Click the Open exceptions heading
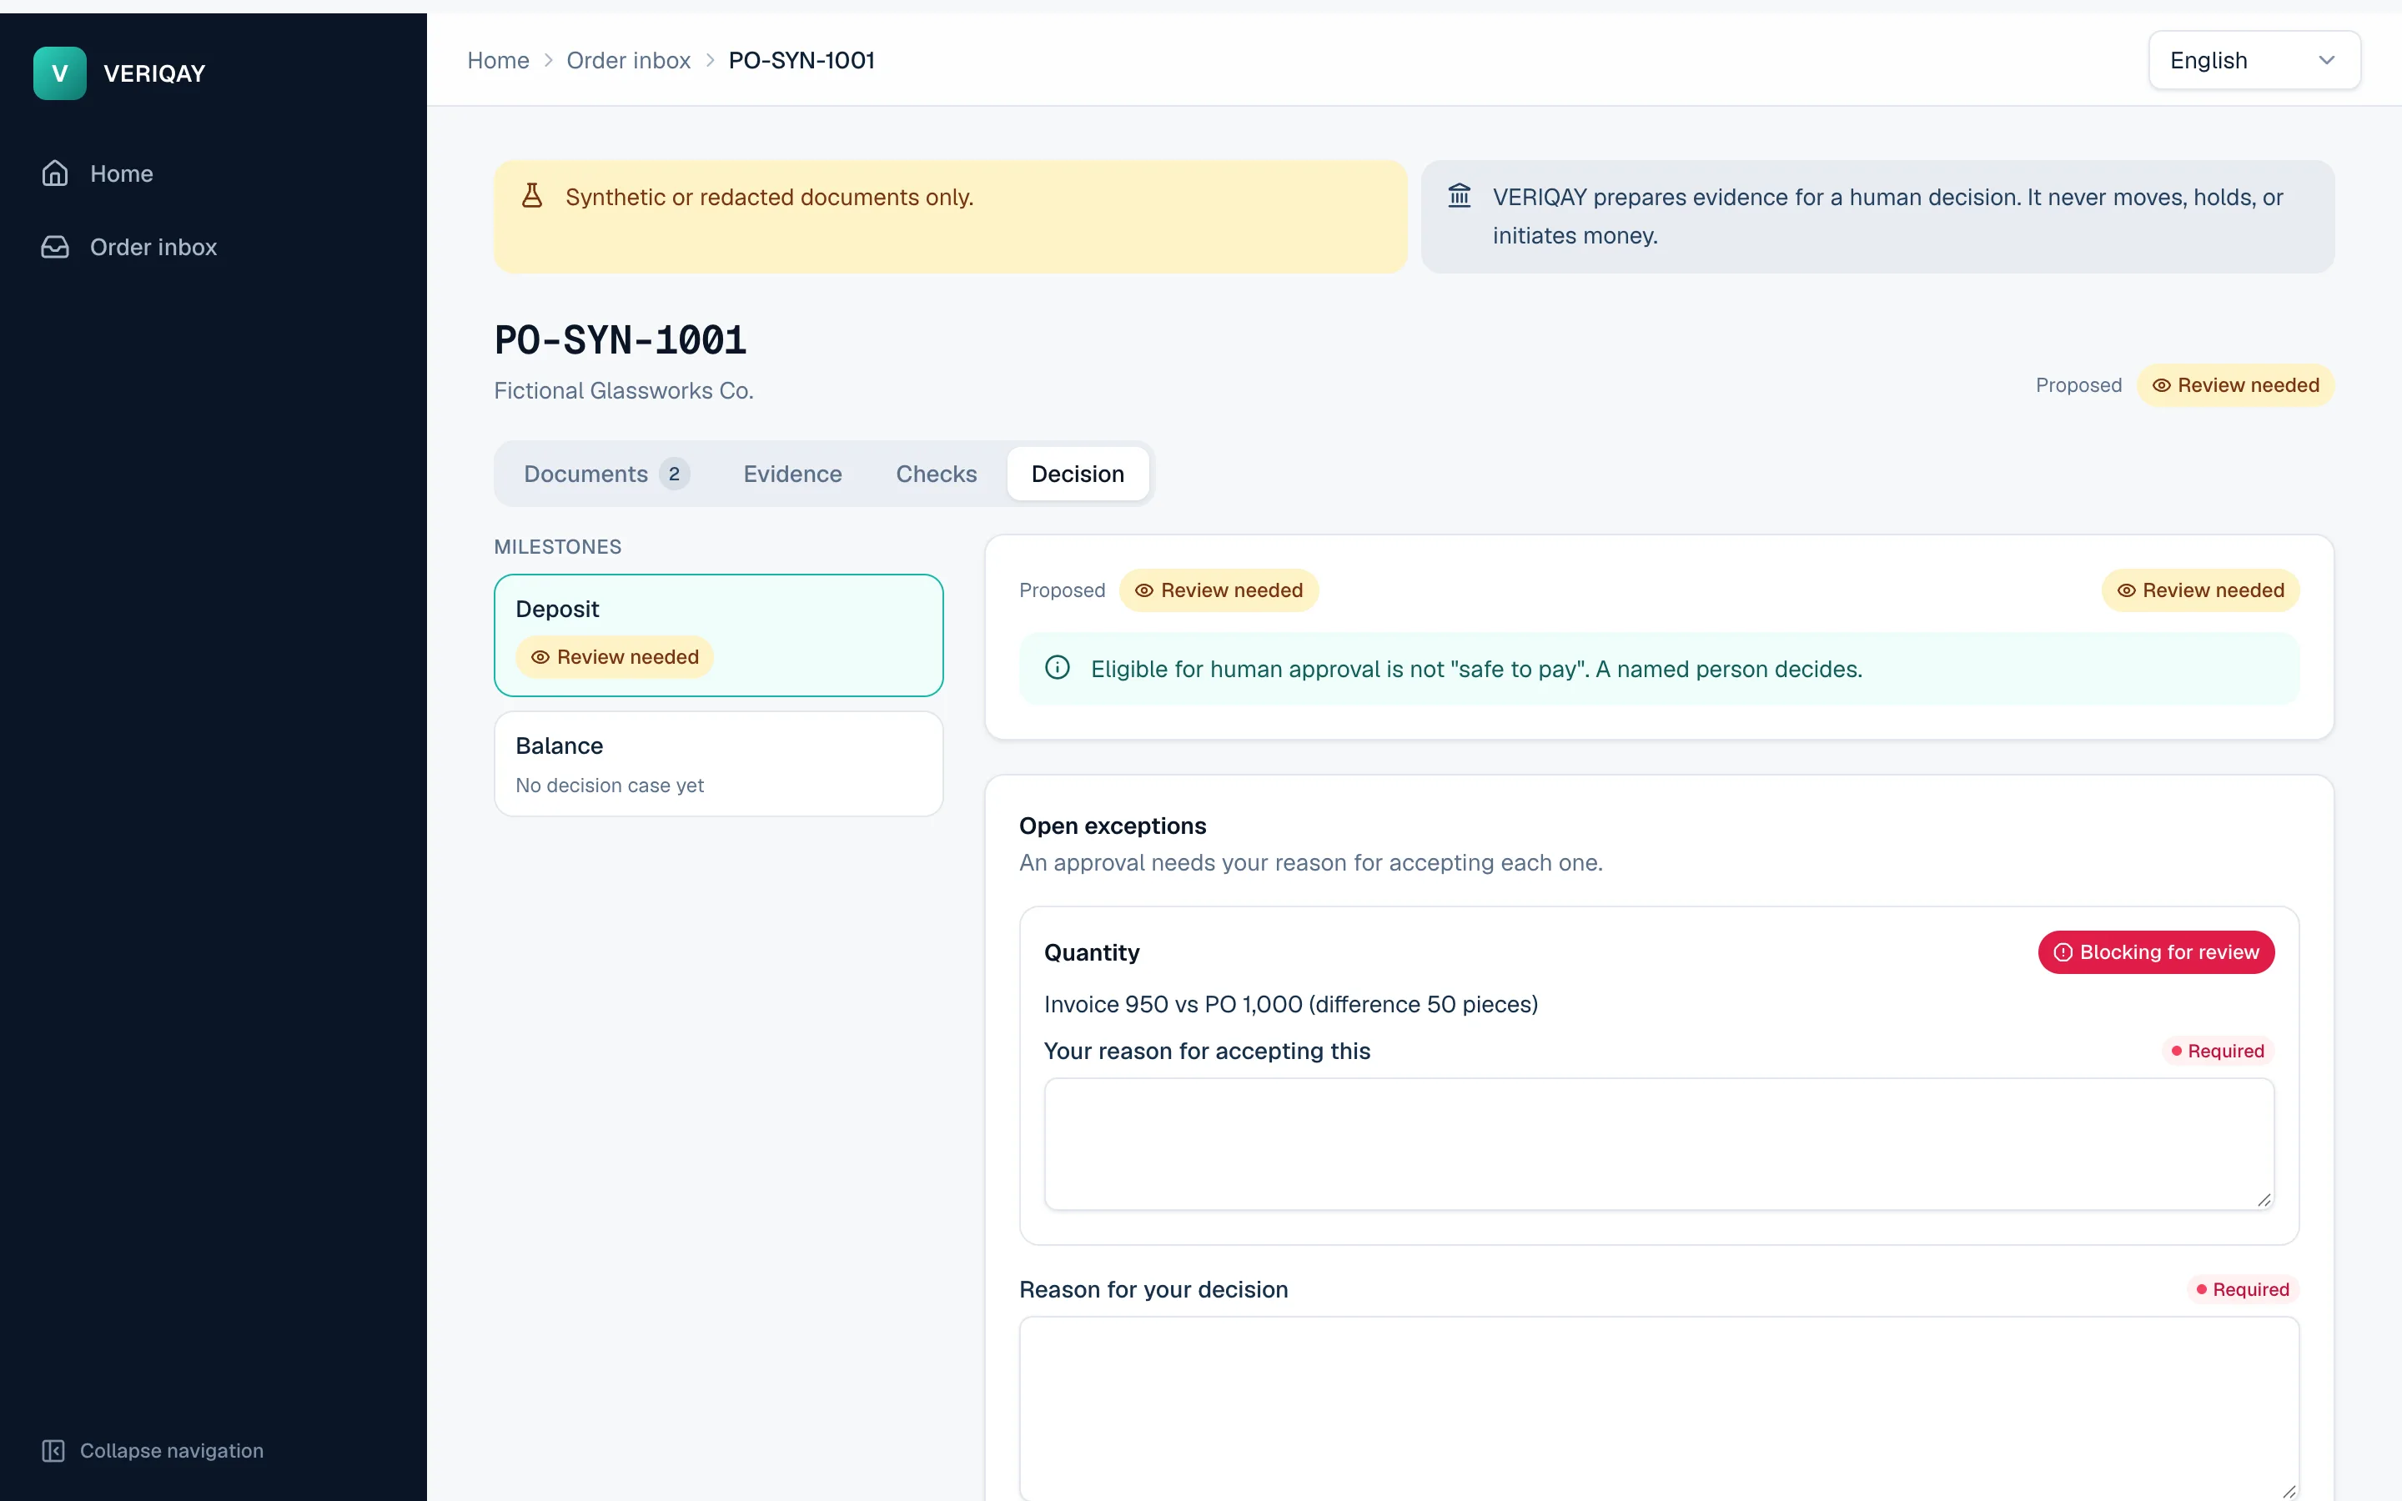This screenshot has width=2402, height=1501. pos(1113,826)
